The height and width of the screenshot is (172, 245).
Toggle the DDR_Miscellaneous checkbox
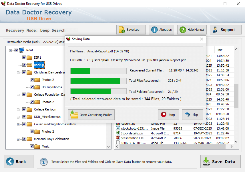(x=24, y=116)
